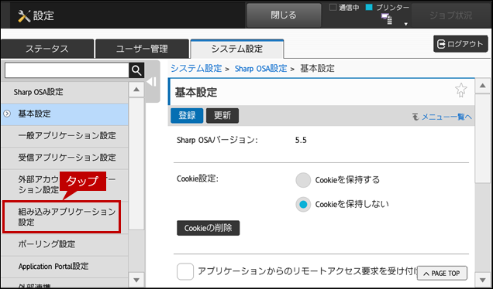The image size is (493, 289).
Task: Open printer status dropdown arrow
Action: [x=405, y=24]
